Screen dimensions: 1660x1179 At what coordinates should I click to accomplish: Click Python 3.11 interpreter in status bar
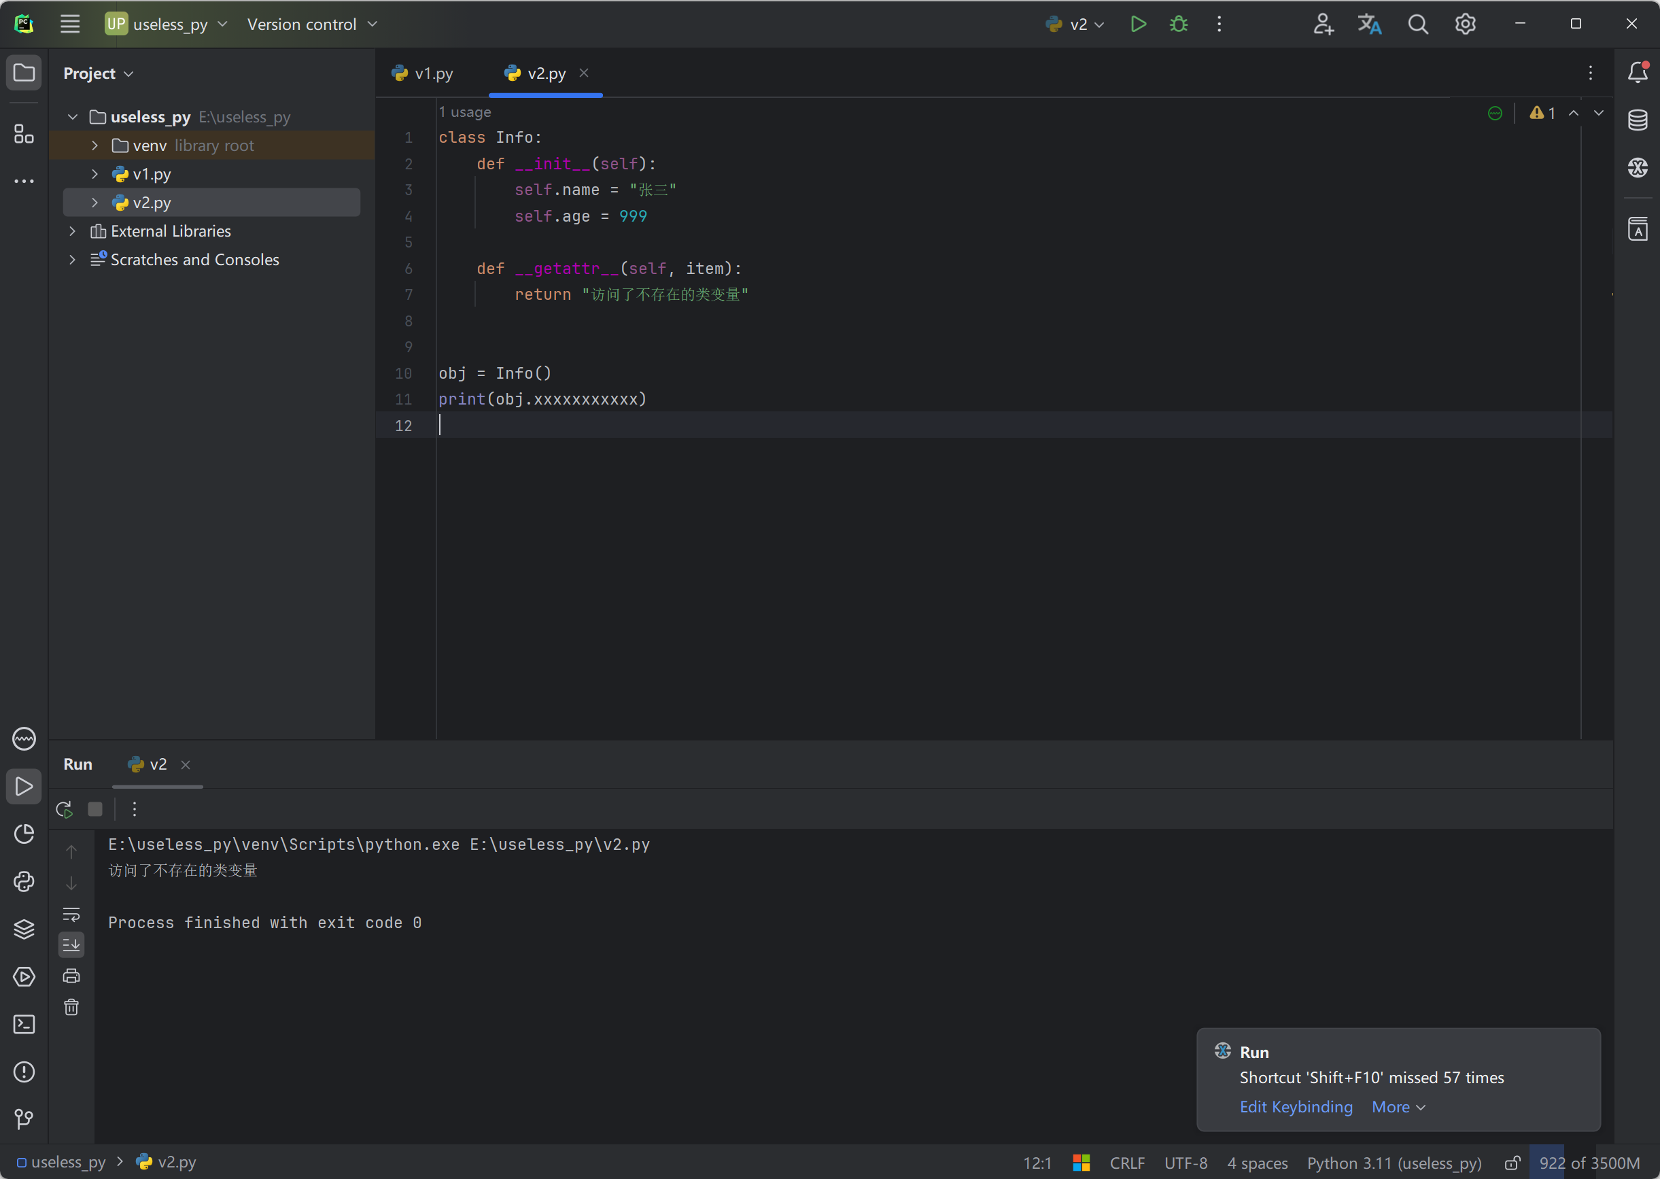click(x=1394, y=1163)
